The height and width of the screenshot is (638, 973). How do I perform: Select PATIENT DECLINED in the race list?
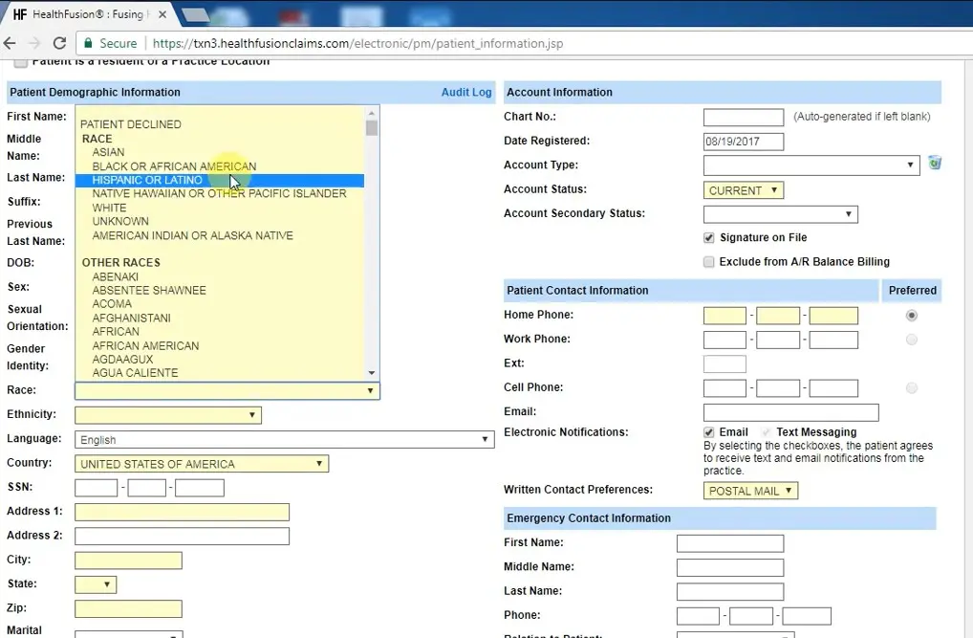pos(131,124)
